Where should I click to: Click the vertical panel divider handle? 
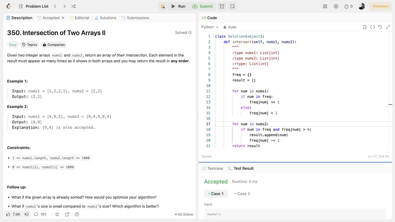click(197, 116)
